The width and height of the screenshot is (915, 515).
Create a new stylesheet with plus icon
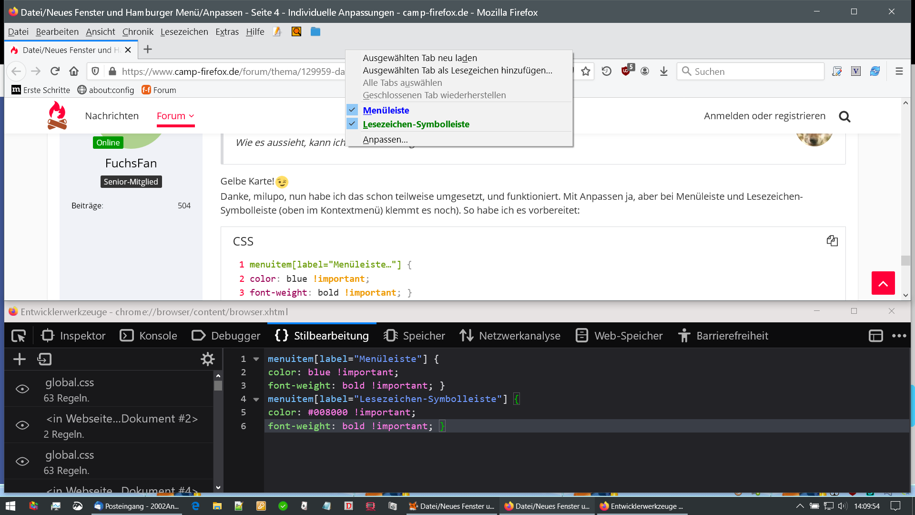click(20, 359)
